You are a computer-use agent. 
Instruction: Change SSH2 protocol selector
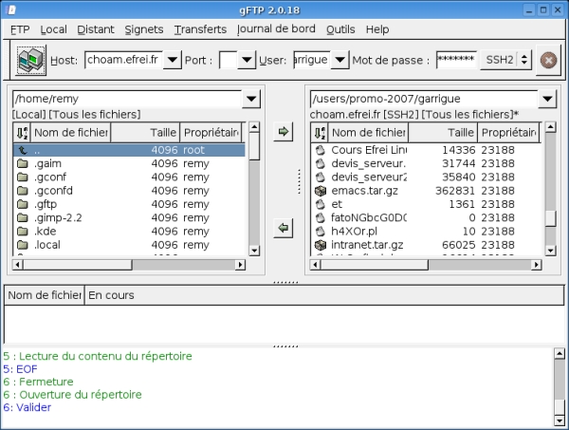click(505, 60)
